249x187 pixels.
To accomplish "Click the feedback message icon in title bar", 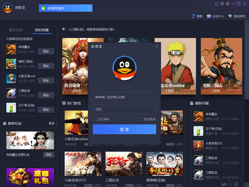I will [x=222, y=4].
